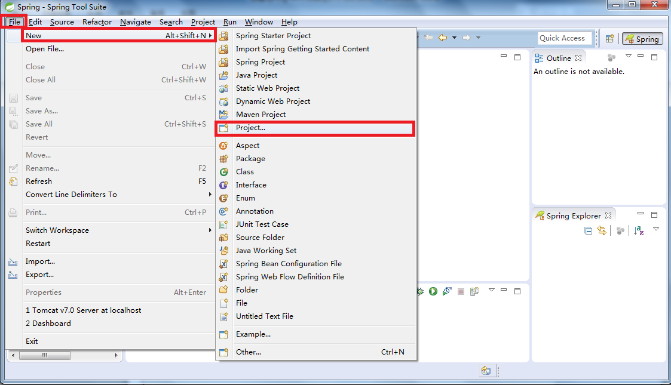The height and width of the screenshot is (385, 671).
Task: Create a new Annotation
Action: click(x=315, y=211)
